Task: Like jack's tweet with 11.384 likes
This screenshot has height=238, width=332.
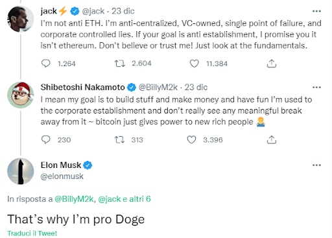Action: click(194, 64)
